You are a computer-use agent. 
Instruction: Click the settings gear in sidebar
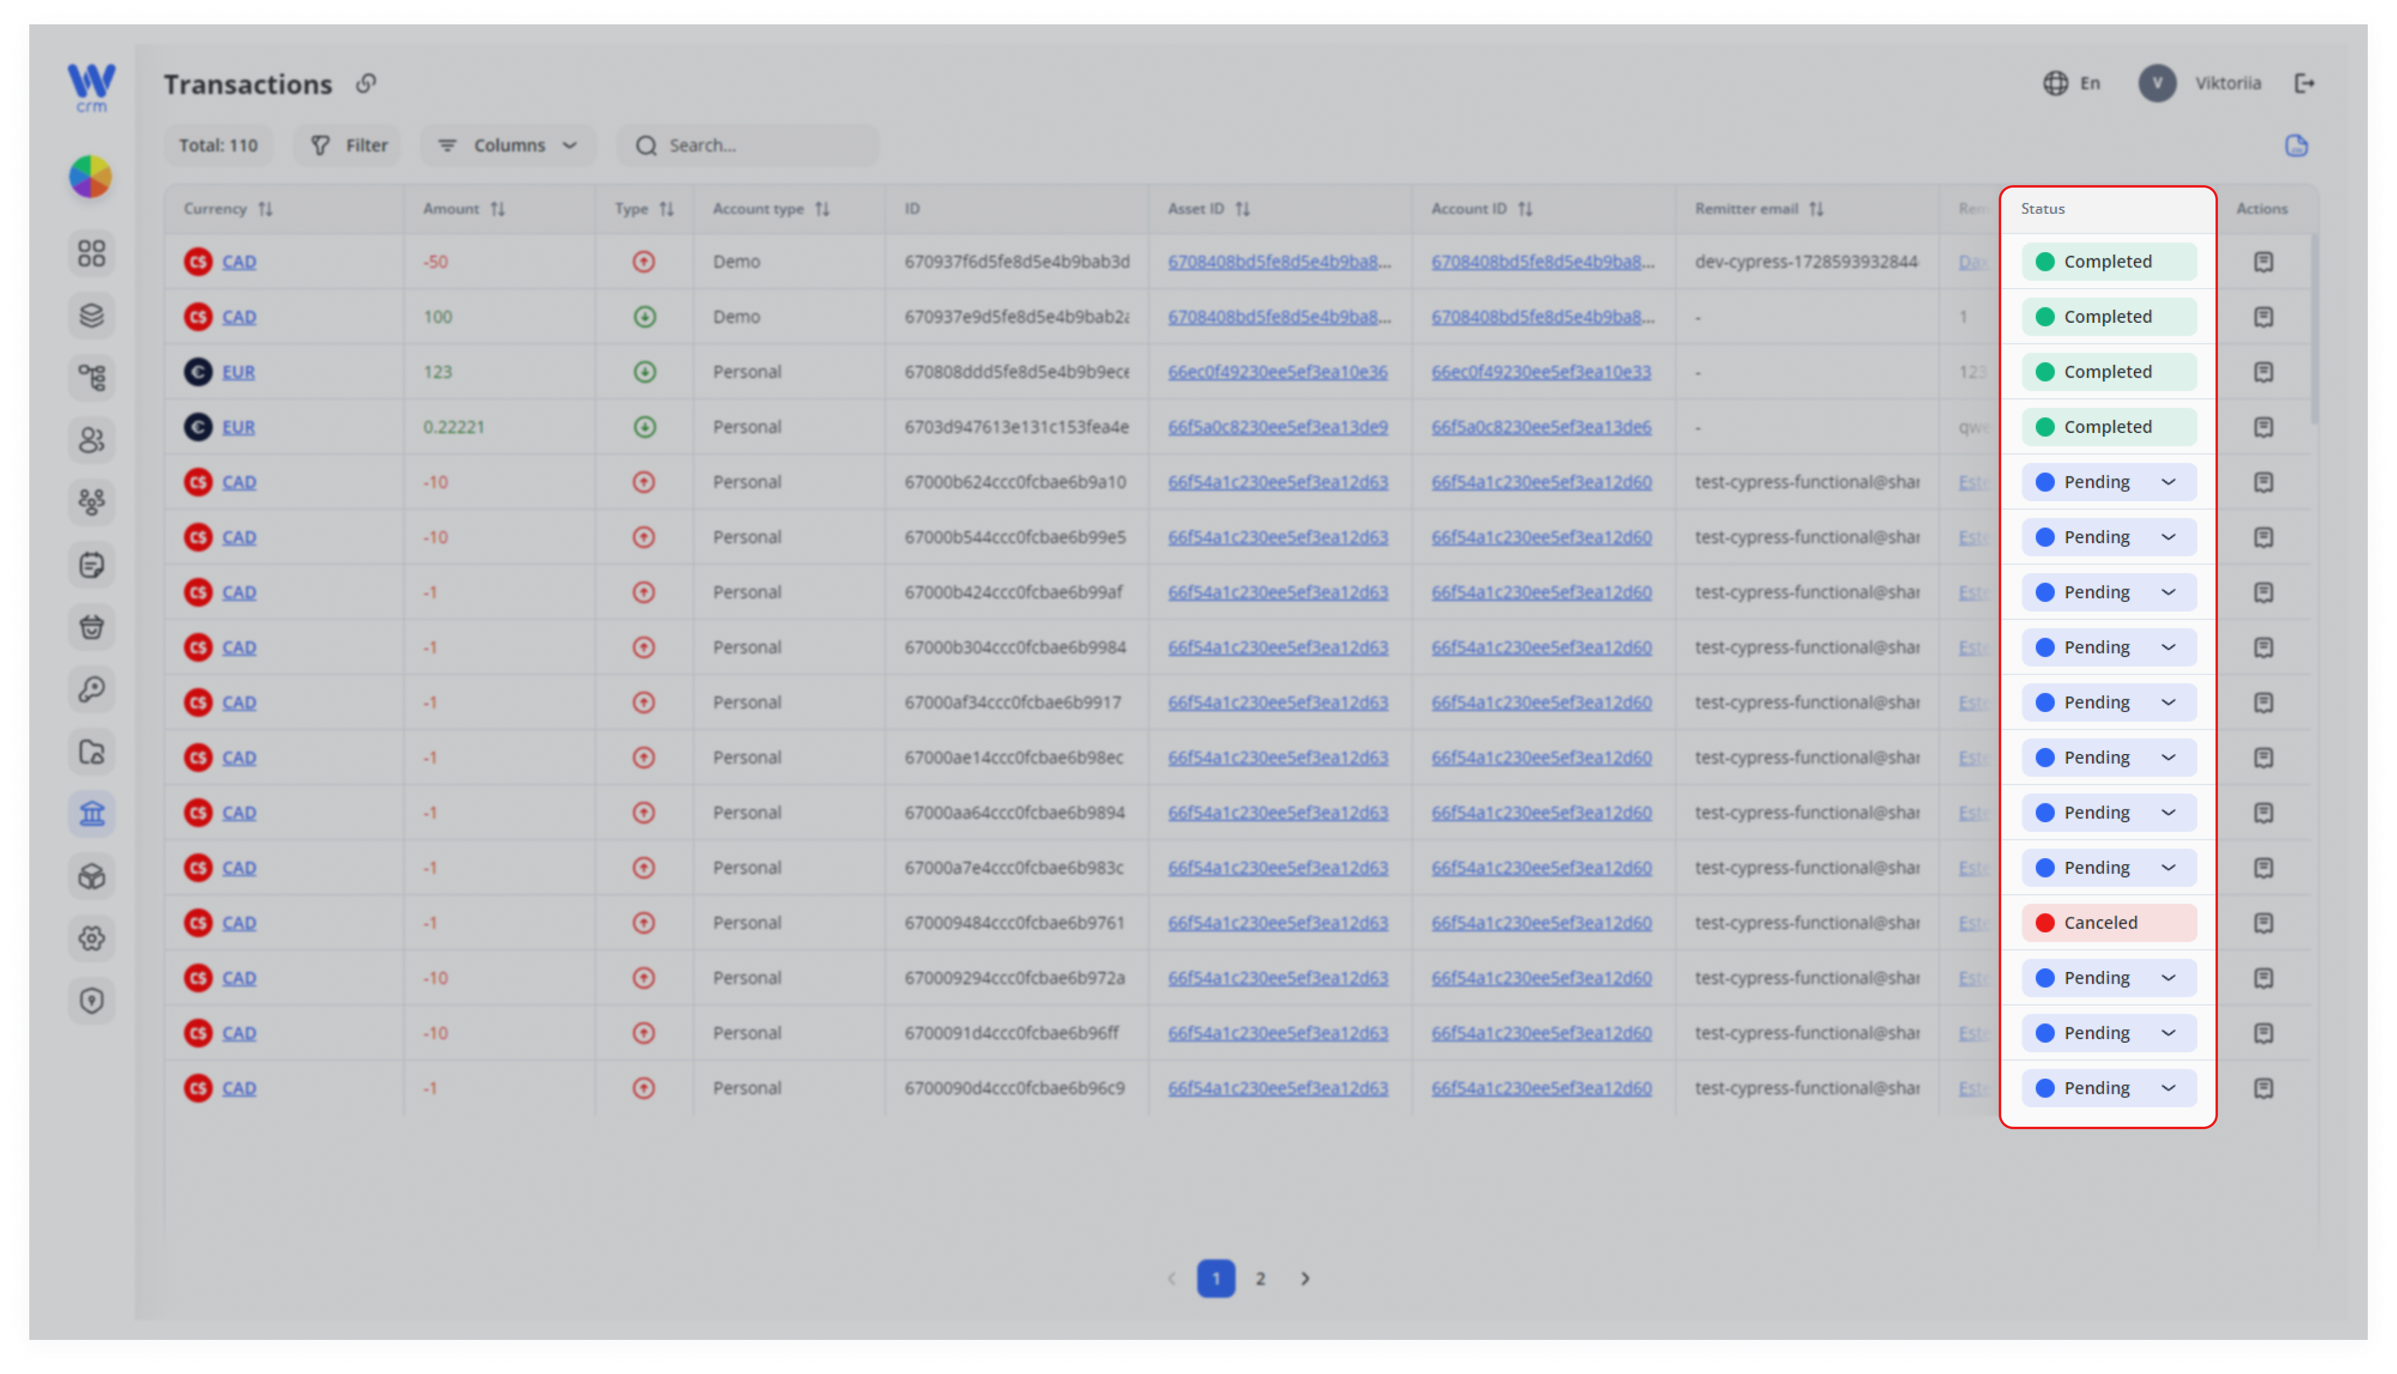(x=91, y=938)
